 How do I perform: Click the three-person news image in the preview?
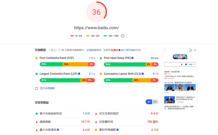click(180, 87)
